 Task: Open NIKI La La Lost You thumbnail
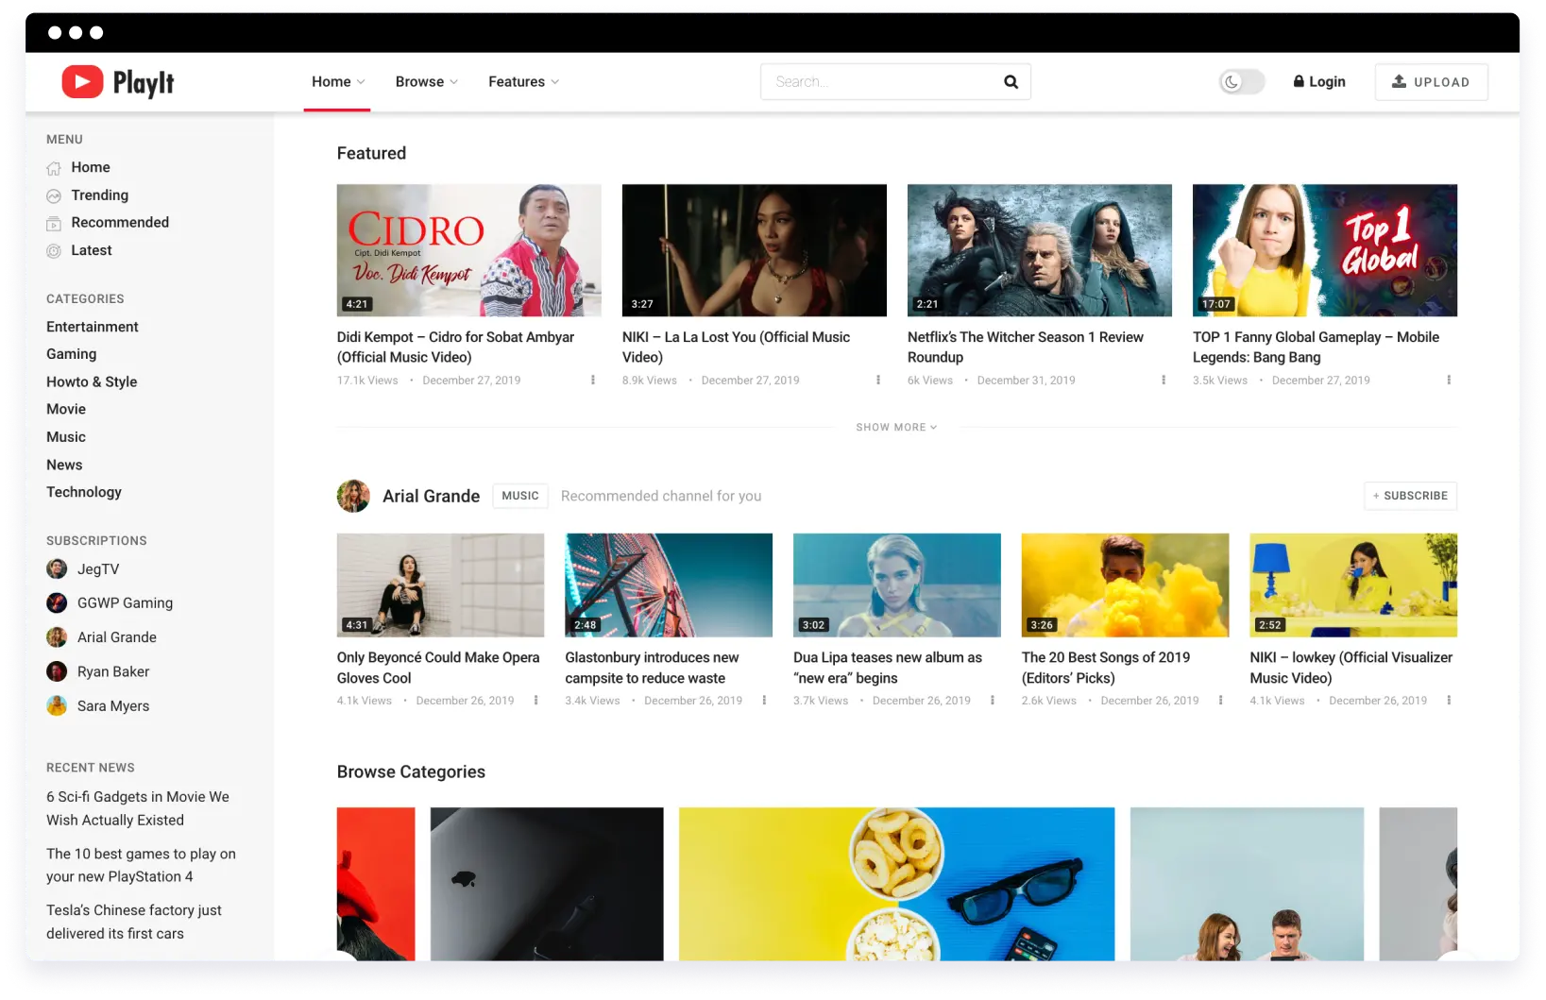[755, 250]
